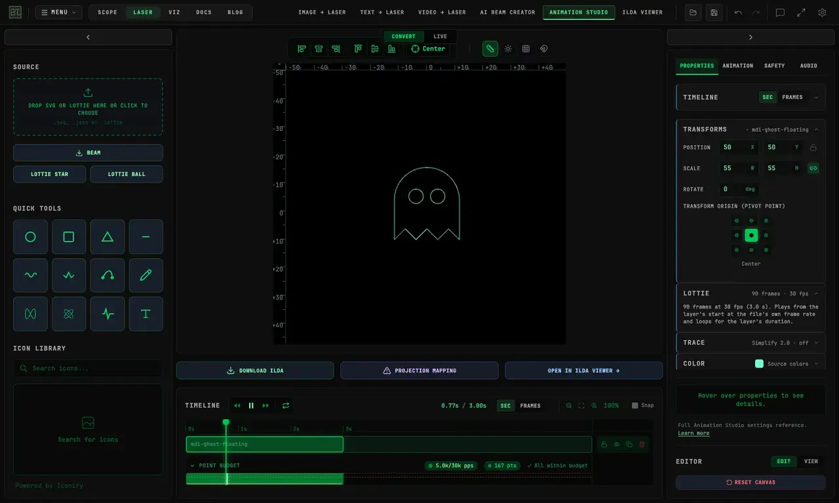Image resolution: width=839 pixels, height=503 pixels.
Task: Pause the timeline playback
Action: [251, 405]
